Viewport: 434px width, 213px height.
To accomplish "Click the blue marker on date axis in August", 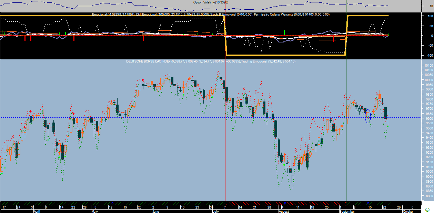I will pyautogui.click(x=284, y=203).
